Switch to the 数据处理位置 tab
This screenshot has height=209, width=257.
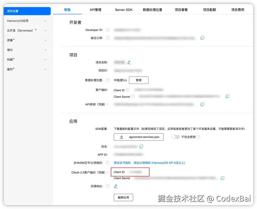(152, 10)
